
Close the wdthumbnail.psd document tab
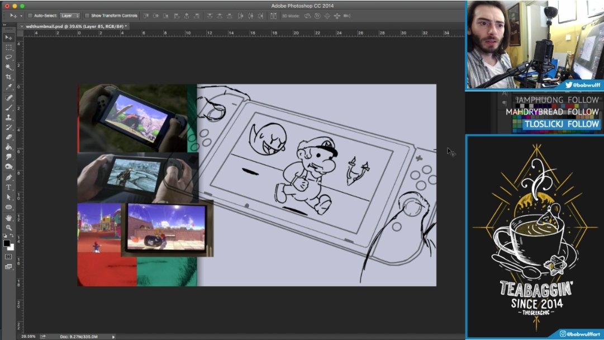click(22, 26)
